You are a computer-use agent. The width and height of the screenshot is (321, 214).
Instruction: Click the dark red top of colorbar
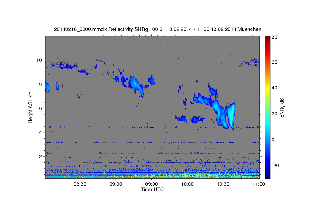point(267,39)
